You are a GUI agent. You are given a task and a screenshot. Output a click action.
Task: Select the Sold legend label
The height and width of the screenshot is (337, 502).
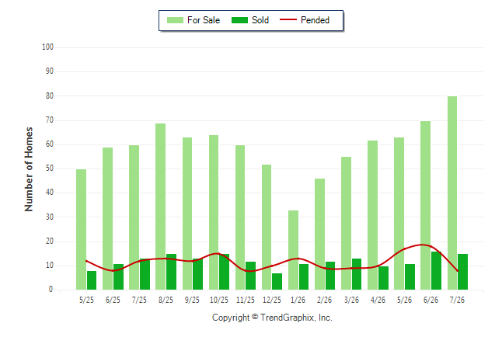click(260, 20)
